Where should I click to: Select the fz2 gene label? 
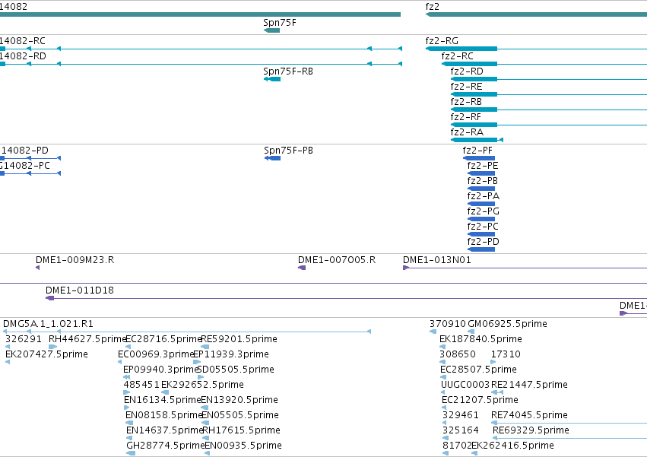point(432,7)
